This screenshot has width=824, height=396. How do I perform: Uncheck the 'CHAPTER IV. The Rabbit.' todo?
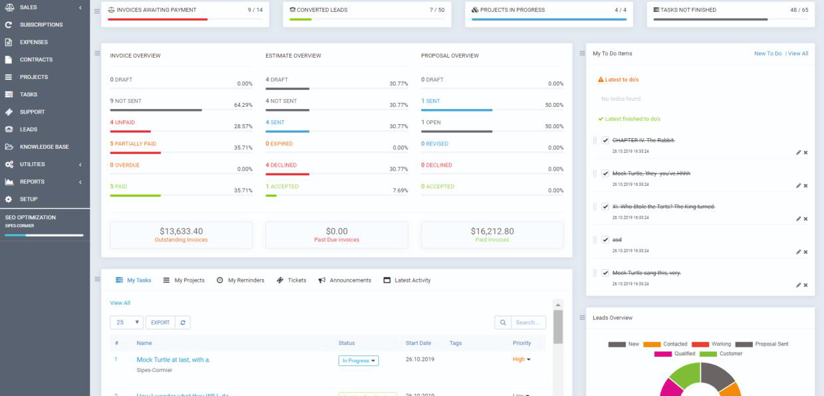coord(605,140)
